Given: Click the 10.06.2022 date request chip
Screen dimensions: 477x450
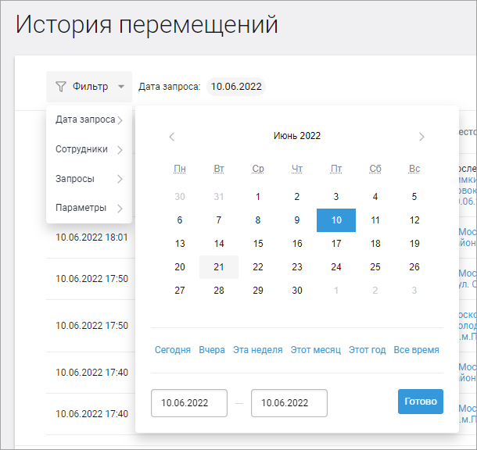Looking at the screenshot, I should pos(236,87).
